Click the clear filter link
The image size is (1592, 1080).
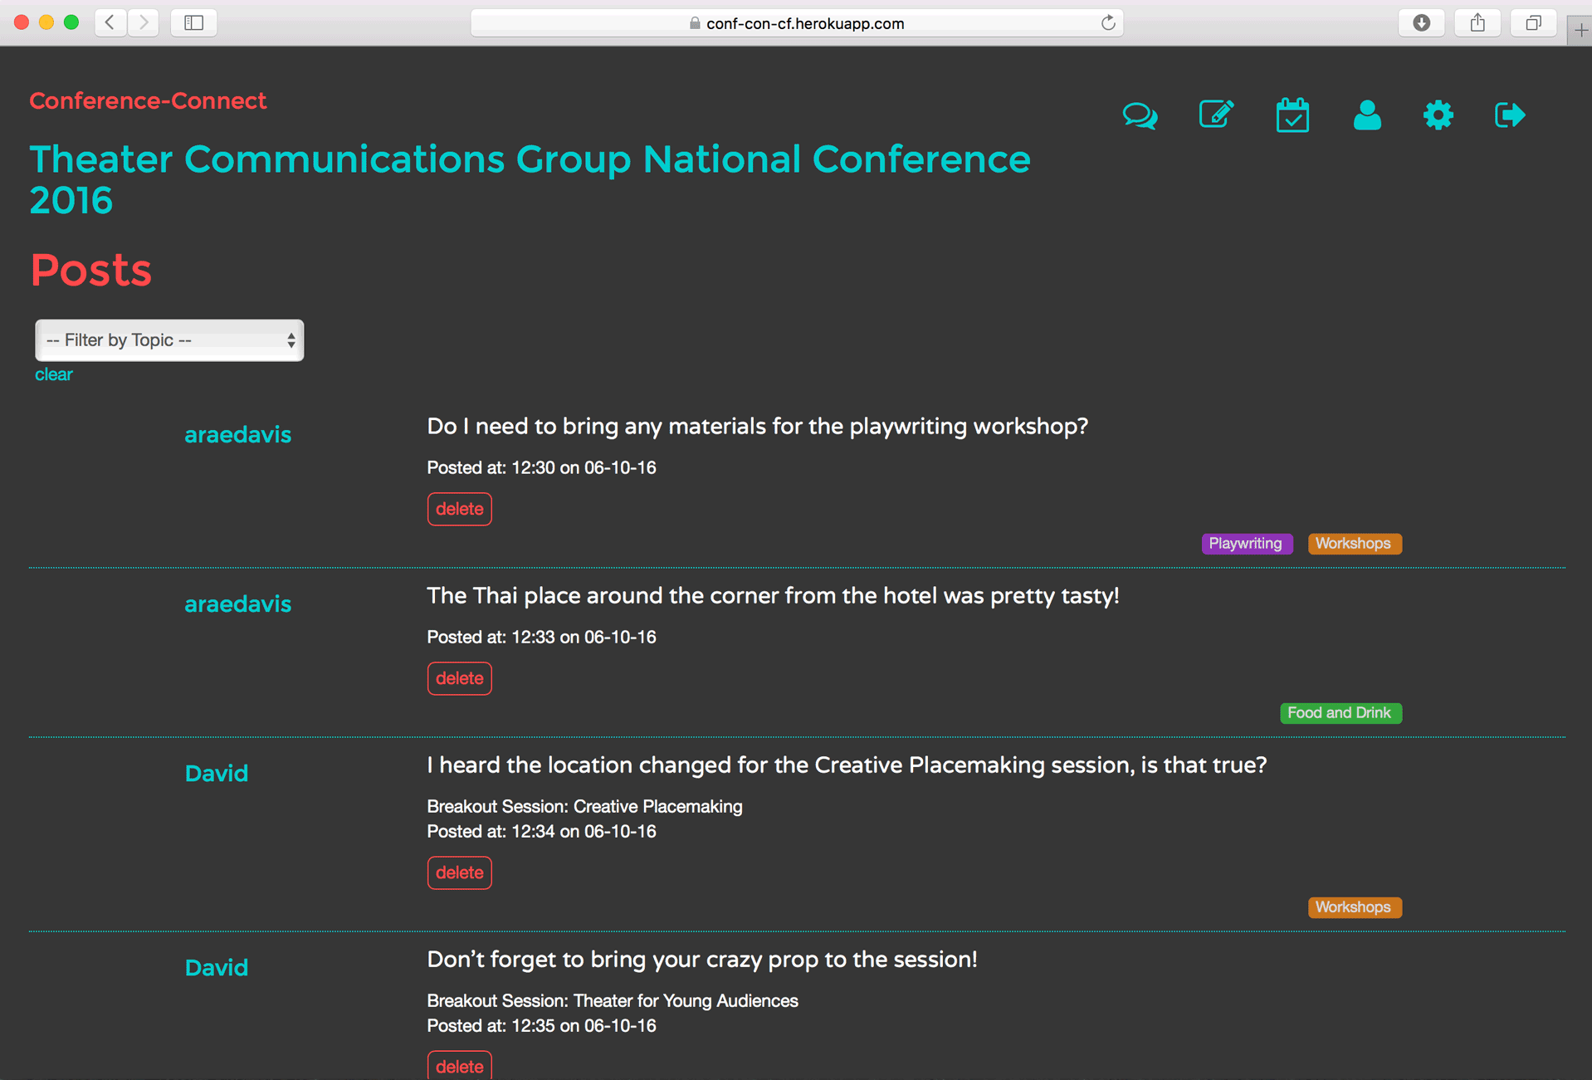(53, 374)
